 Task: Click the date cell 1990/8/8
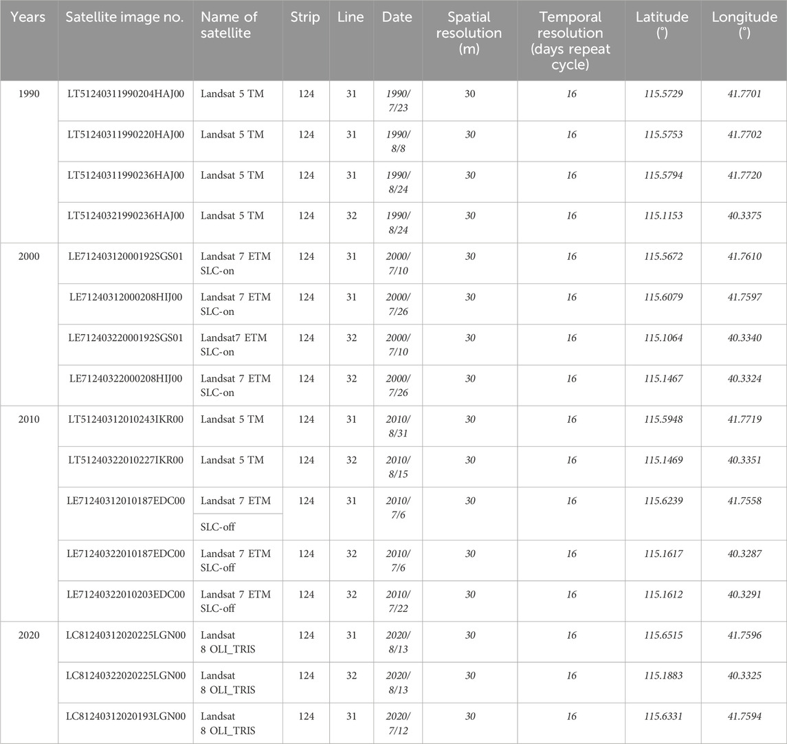[x=398, y=142]
